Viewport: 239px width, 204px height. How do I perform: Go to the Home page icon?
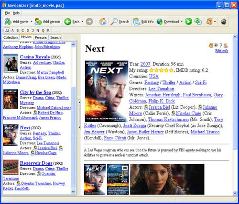click(103, 22)
